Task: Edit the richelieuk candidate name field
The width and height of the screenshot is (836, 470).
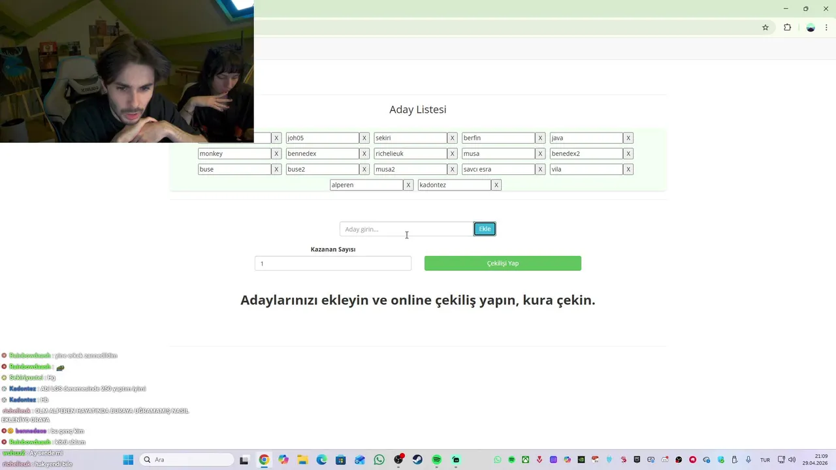Action: coord(410,153)
